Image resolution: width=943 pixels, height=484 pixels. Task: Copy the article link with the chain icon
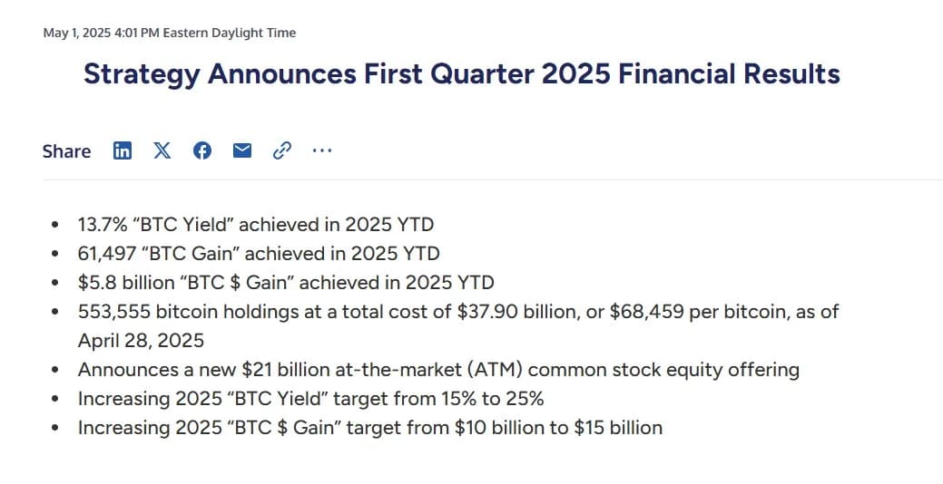click(281, 150)
